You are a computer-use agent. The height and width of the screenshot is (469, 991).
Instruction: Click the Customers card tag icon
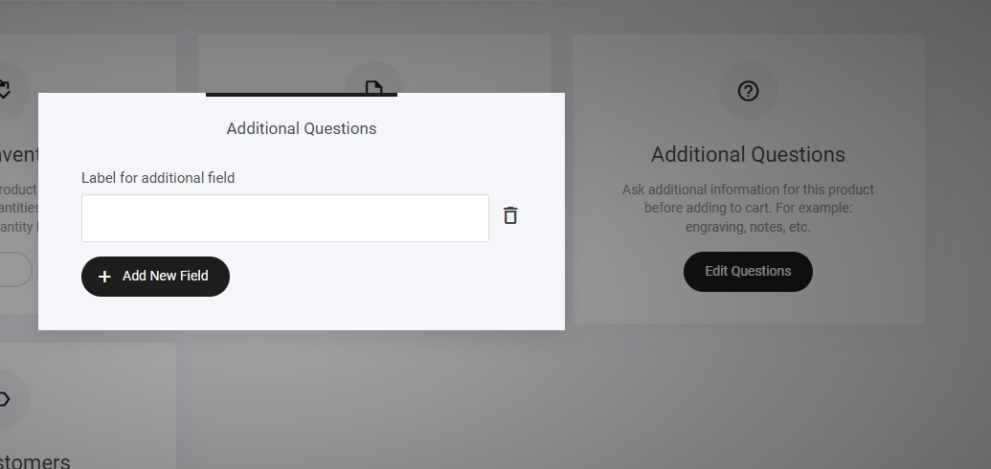click(5, 398)
